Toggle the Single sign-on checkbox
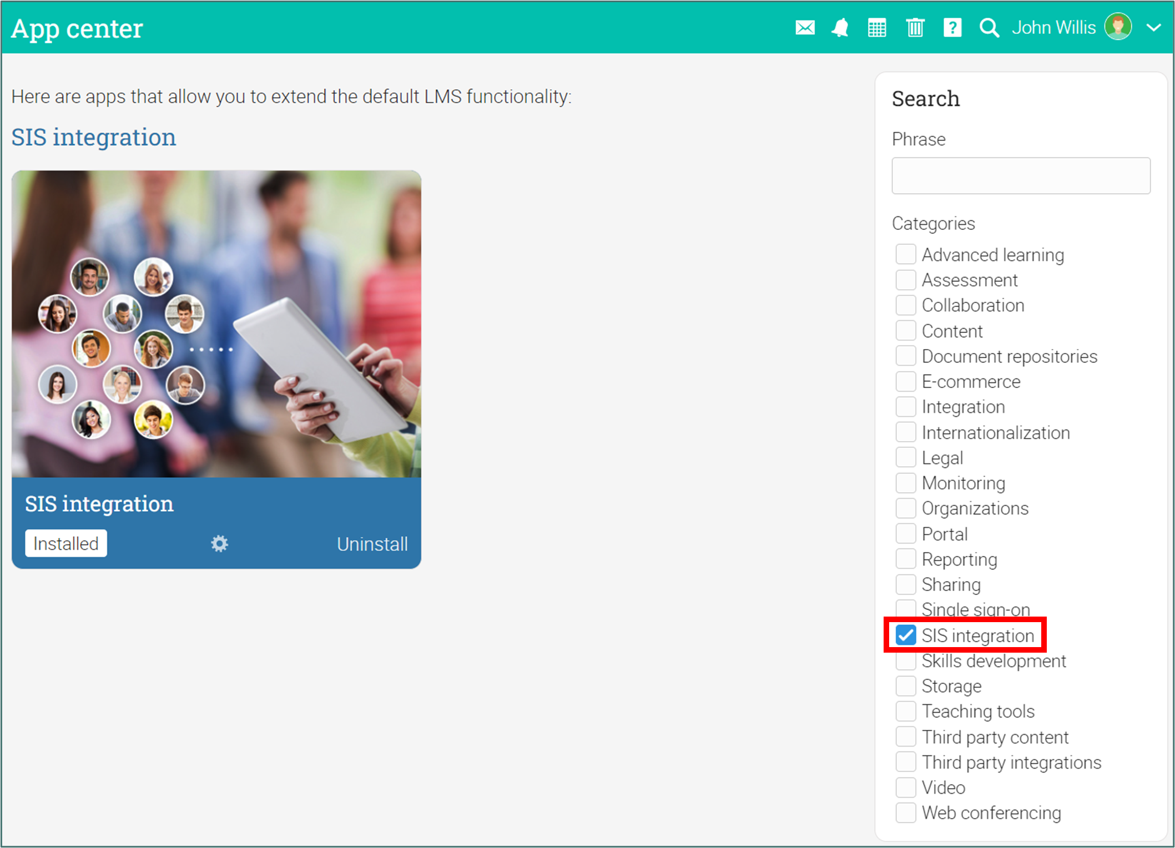1175x848 pixels. [x=906, y=608]
